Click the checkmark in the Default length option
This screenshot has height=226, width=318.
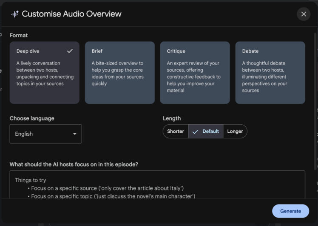195,132
